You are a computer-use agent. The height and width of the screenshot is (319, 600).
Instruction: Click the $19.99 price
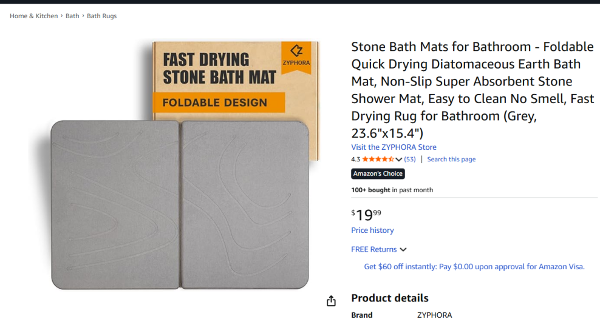coord(366,215)
